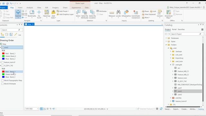Screen dimensions: 206x116
Task: Pause labeling with the Pause button
Action: [x=145, y=11]
